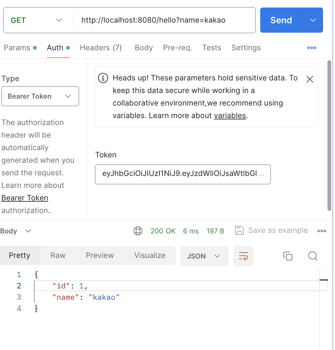Click line number 3 in response
This screenshot has height=350, width=335.
point(19,297)
